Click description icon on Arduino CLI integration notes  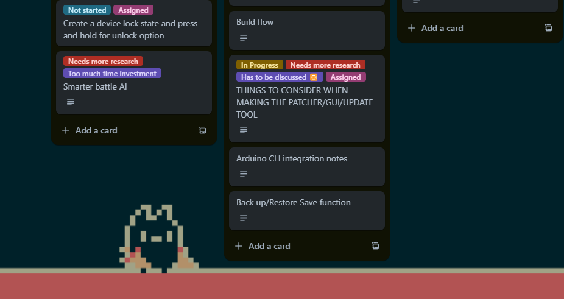244,174
